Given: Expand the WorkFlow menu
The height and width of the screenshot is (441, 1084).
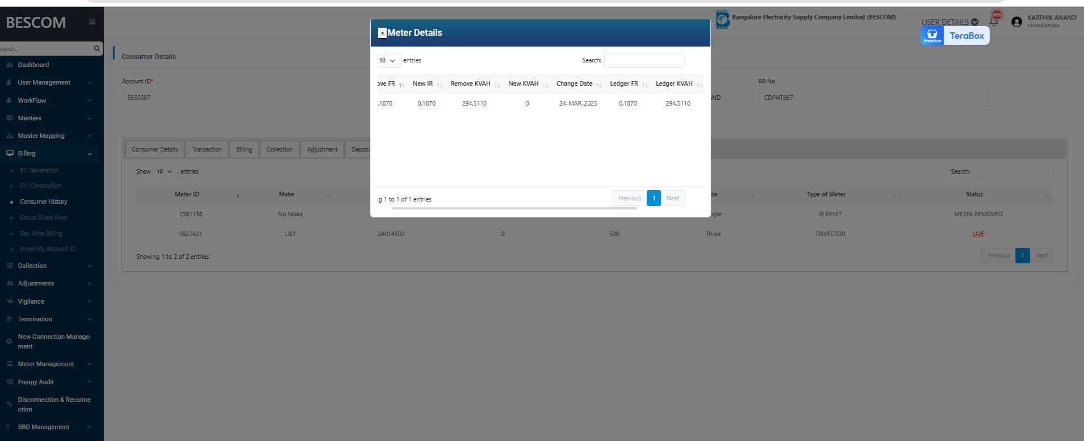Looking at the screenshot, I should pyautogui.click(x=48, y=100).
